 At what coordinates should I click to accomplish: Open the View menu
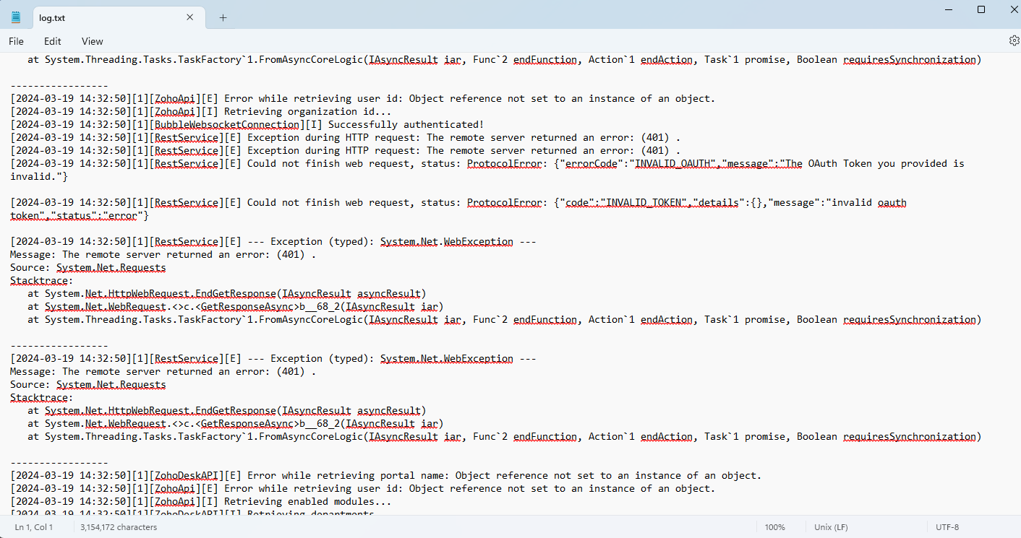tap(93, 41)
